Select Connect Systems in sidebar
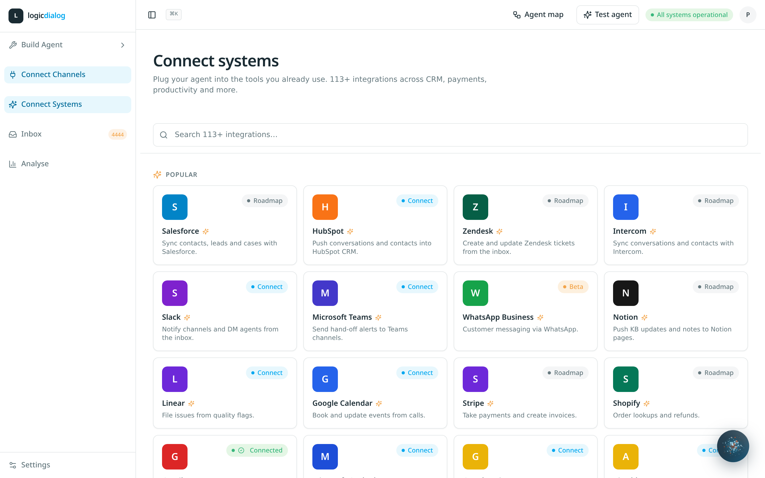The image size is (765, 478). (x=67, y=104)
